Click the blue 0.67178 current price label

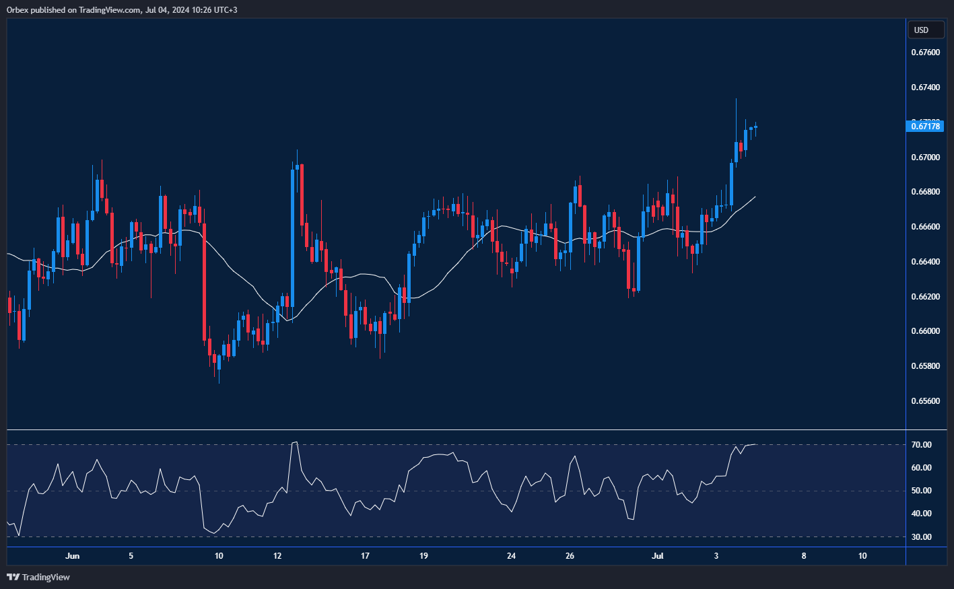tap(926, 126)
